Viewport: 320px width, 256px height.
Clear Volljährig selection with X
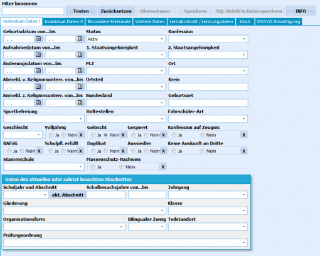81,135
